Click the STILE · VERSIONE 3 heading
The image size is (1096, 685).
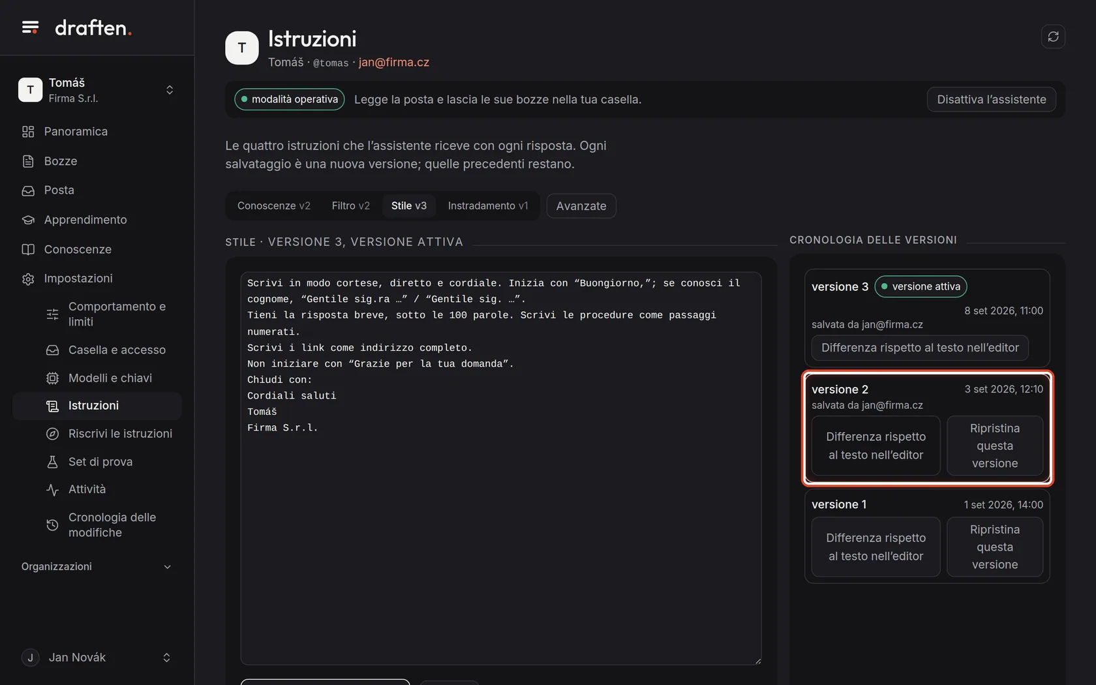pos(344,242)
